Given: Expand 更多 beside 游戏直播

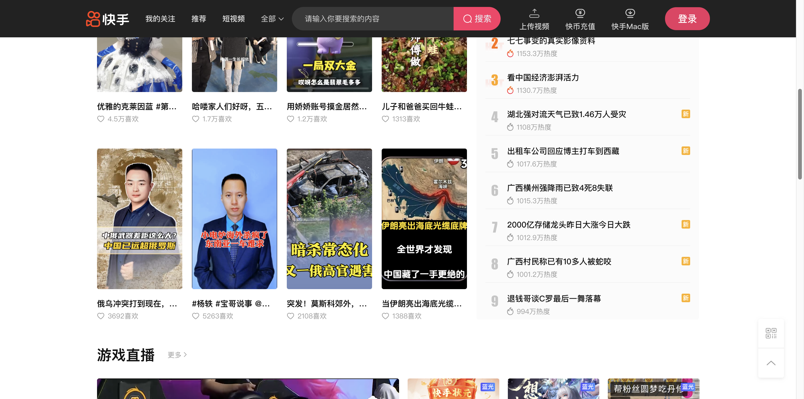Looking at the screenshot, I should [177, 355].
